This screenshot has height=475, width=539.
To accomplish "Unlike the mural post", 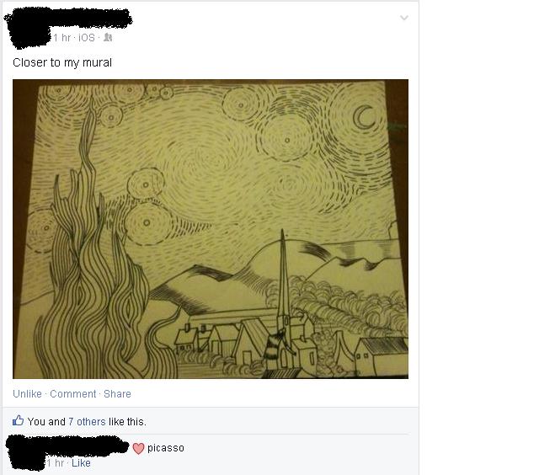I will 27,393.
